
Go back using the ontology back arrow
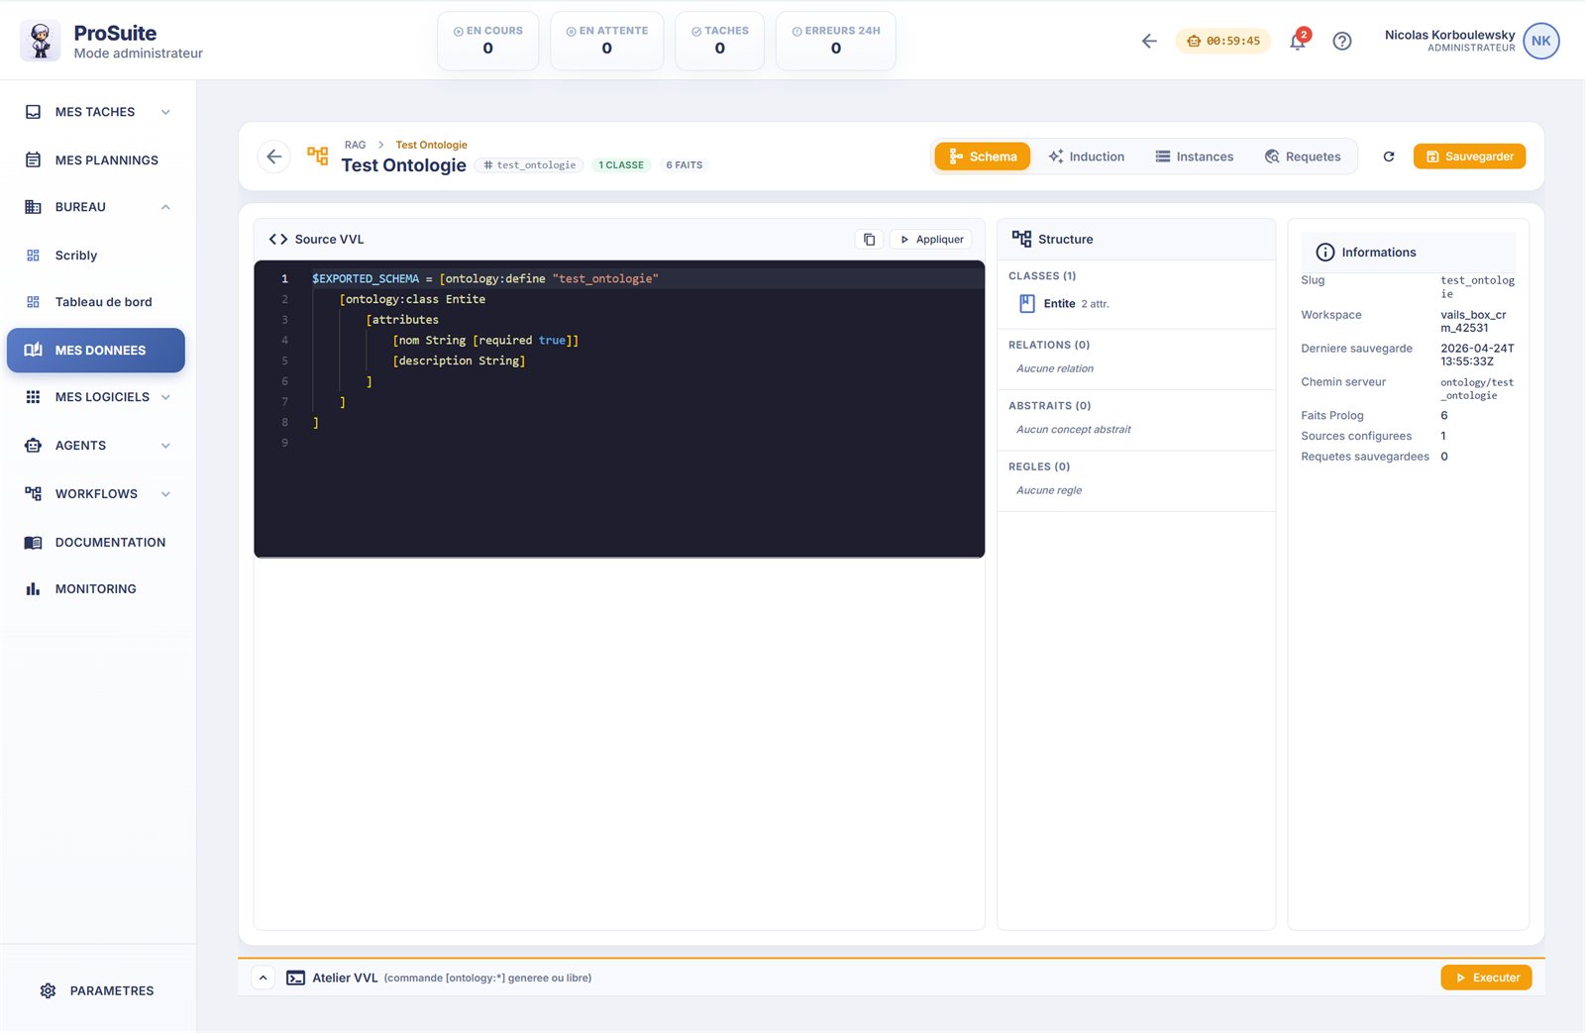pos(274,156)
